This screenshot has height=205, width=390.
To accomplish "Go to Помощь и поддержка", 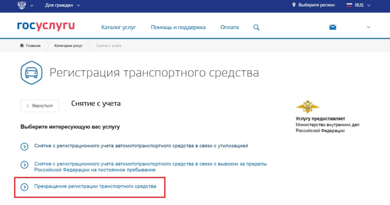I will click(x=178, y=27).
